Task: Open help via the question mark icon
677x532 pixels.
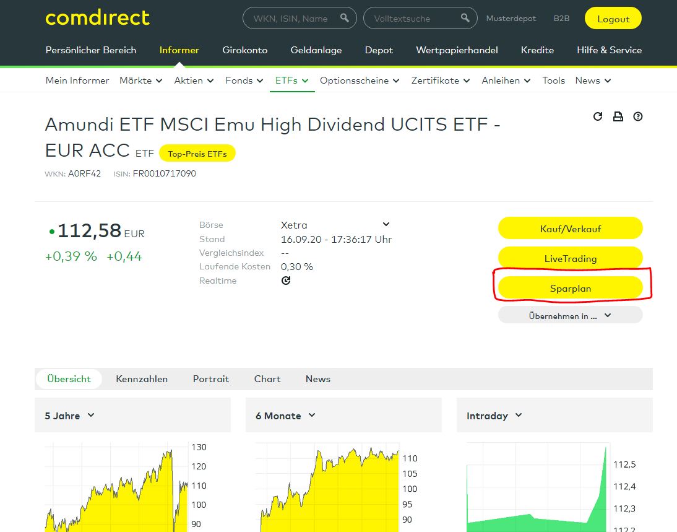Action: [637, 116]
